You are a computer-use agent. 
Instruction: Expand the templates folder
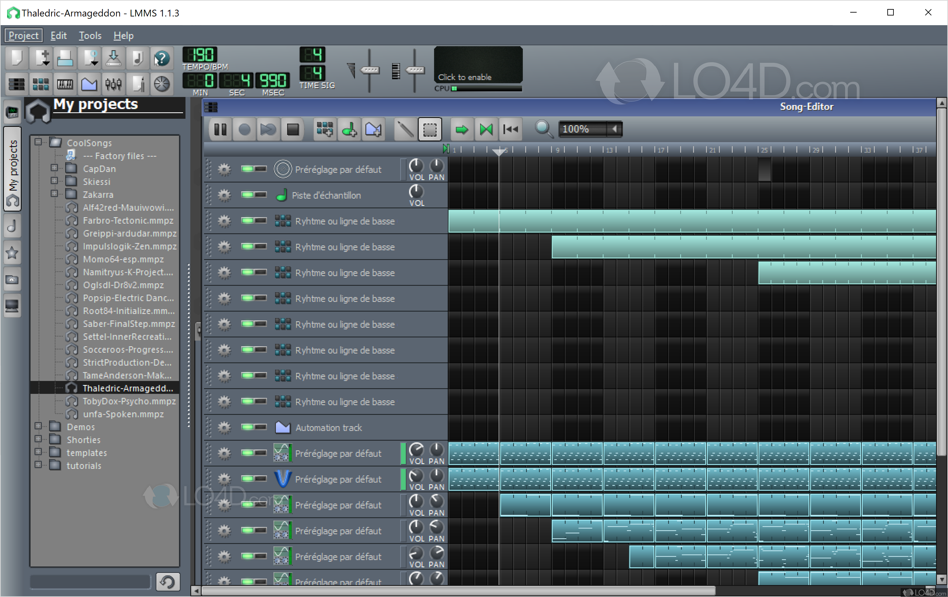tap(38, 452)
